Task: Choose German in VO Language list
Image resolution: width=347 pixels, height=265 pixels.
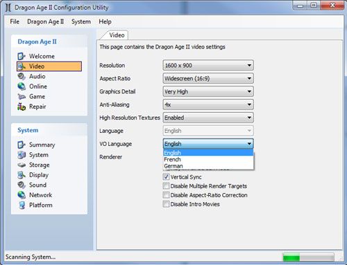Action: (208, 166)
